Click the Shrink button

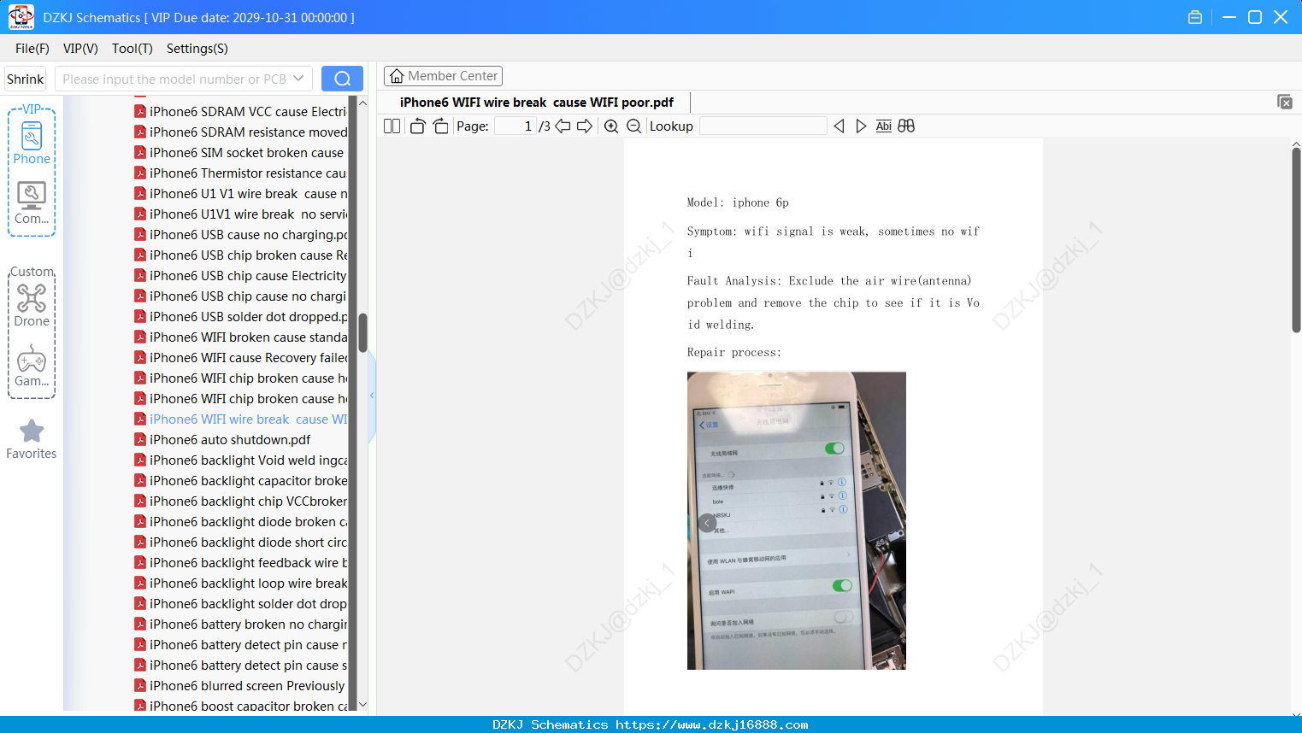pyautogui.click(x=26, y=79)
